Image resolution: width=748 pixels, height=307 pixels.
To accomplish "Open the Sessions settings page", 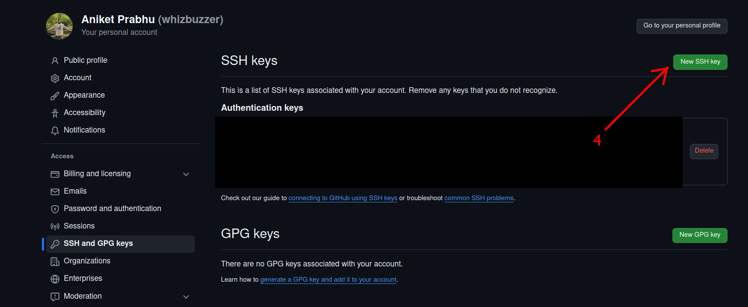I will pyautogui.click(x=79, y=226).
